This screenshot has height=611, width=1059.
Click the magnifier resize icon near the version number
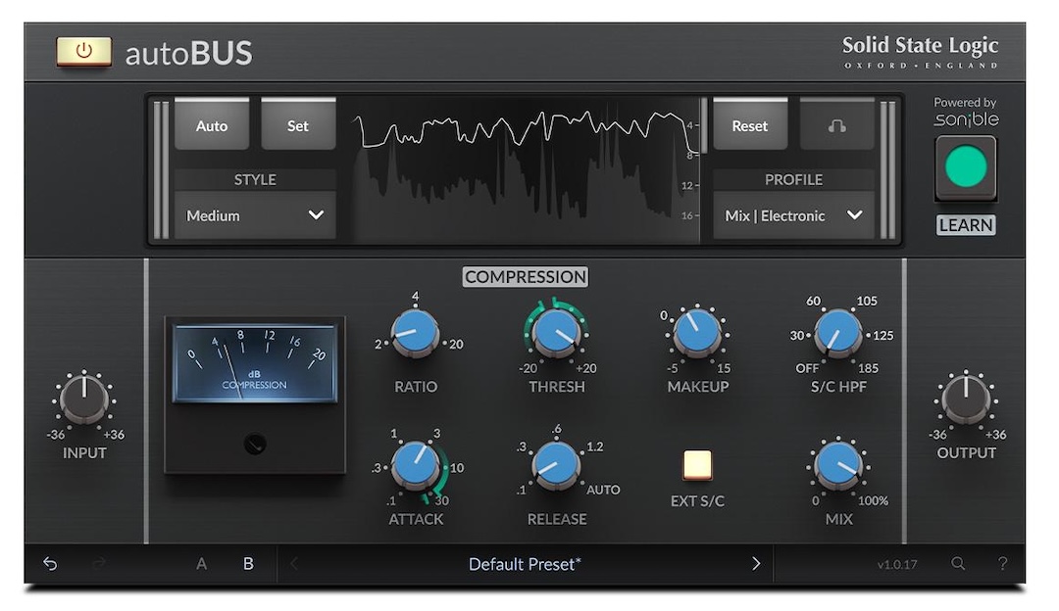958,564
